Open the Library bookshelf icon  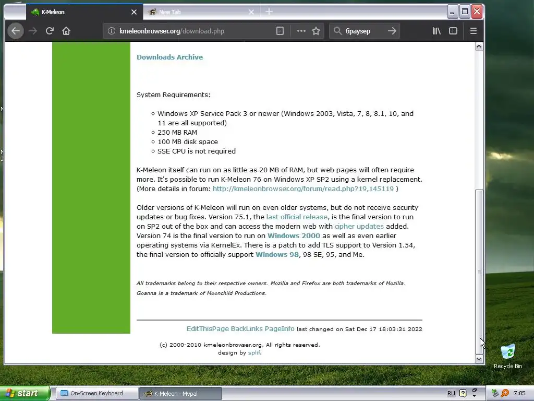pyautogui.click(x=436, y=31)
